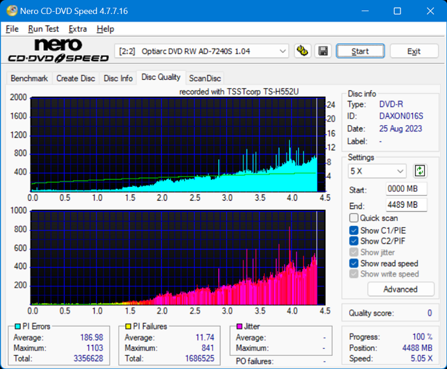The height and width of the screenshot is (369, 447).
Task: Click the Nero CD-DVD Speed logo
Action: [58, 51]
